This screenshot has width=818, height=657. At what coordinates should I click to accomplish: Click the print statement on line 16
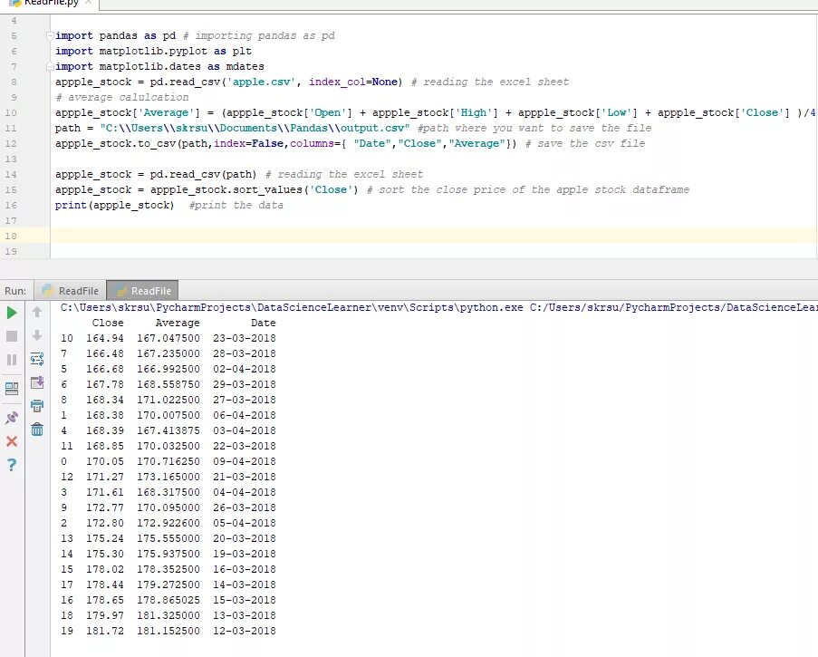(115, 206)
